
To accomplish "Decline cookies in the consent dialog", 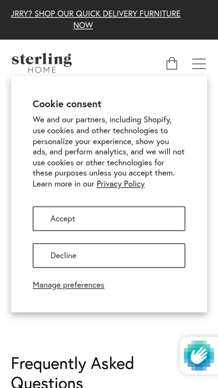I will [109, 255].
